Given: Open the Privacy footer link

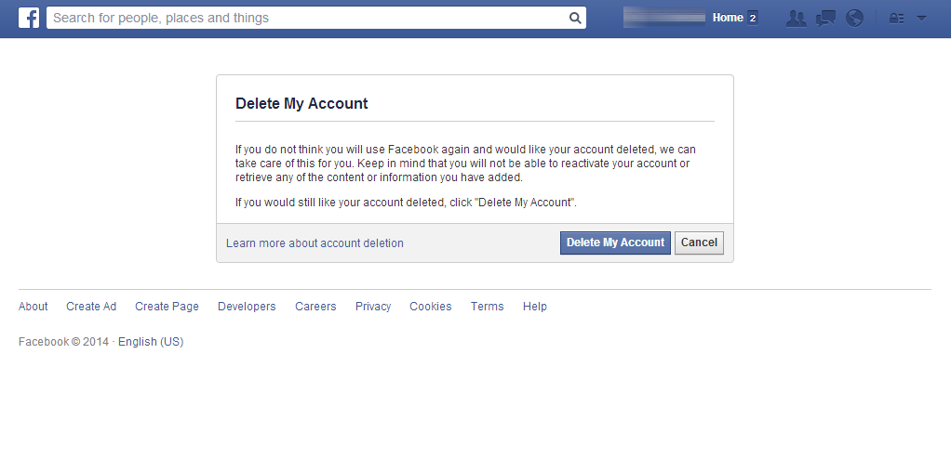Looking at the screenshot, I should [x=373, y=307].
